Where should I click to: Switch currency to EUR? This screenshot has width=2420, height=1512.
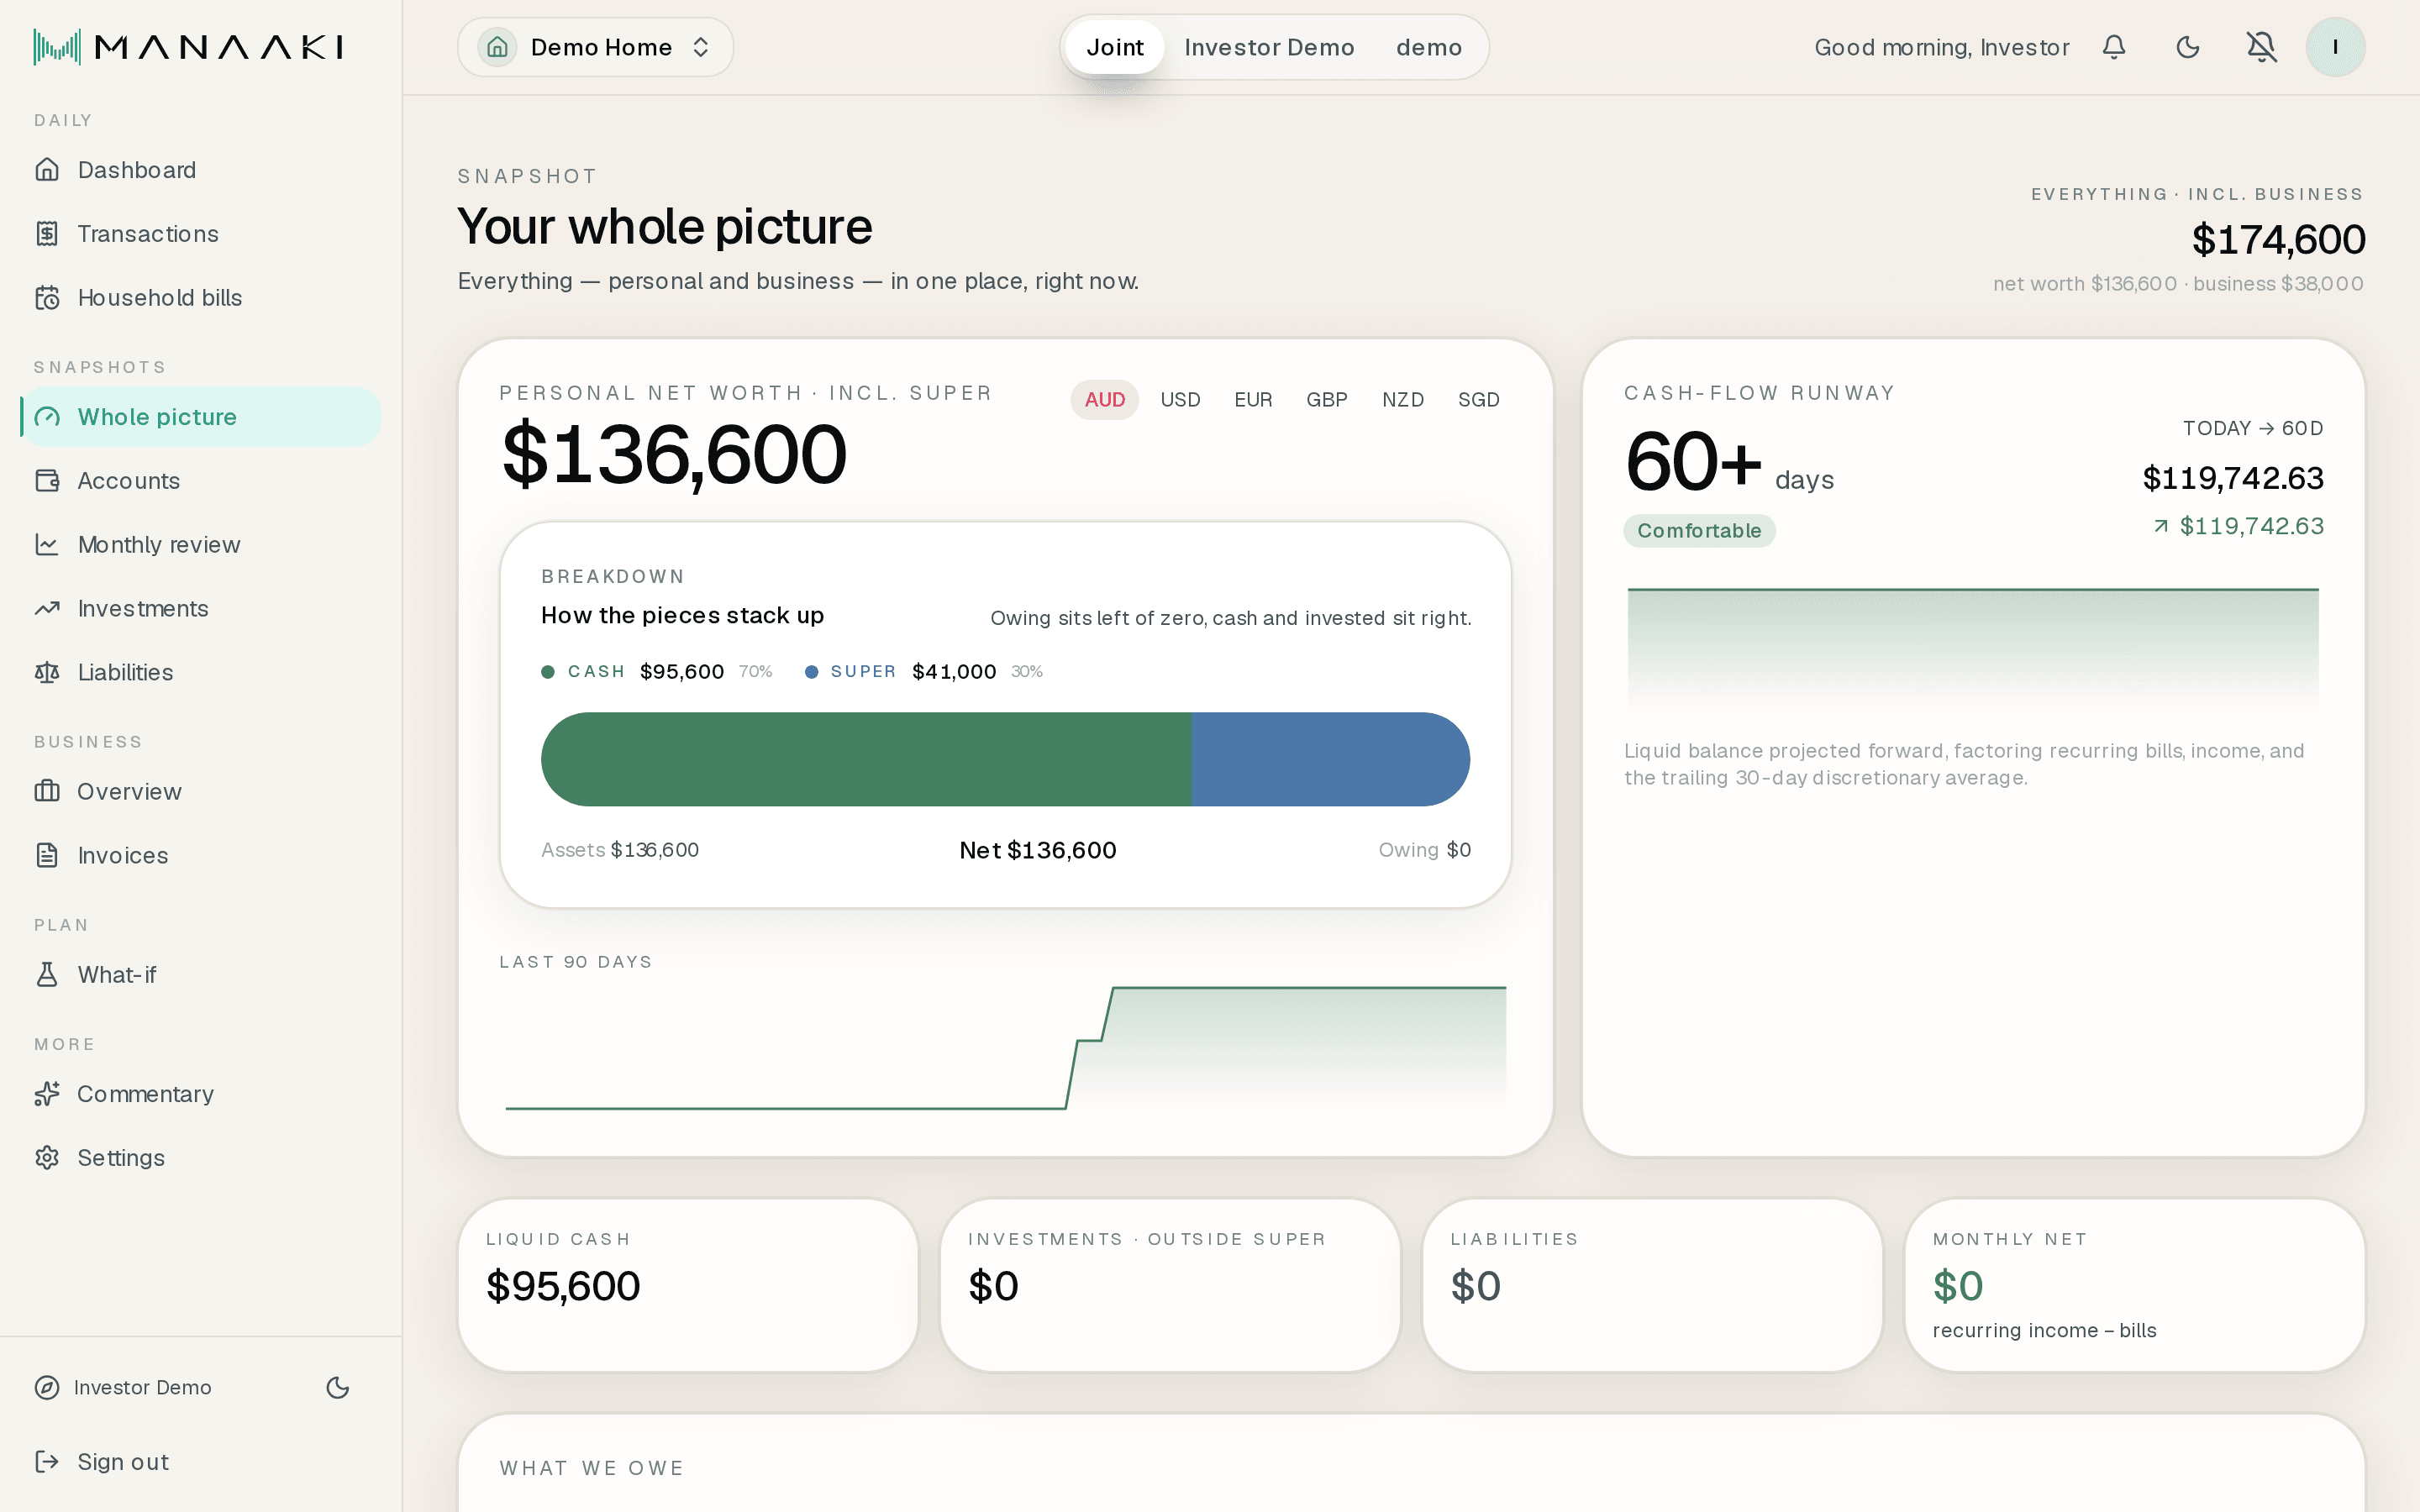tap(1253, 400)
